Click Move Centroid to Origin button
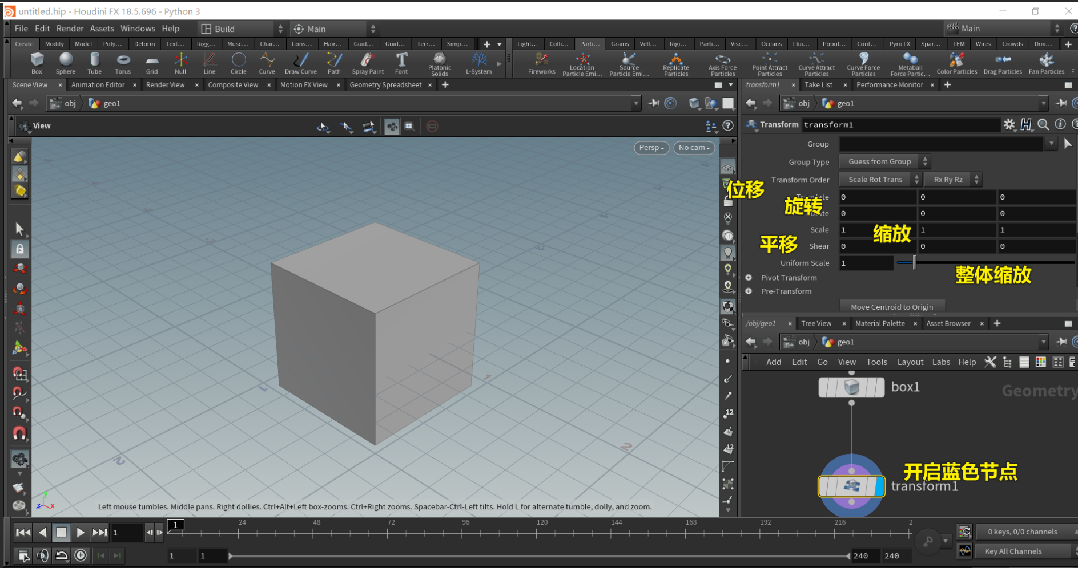Screen dimensions: 1078x568 click(x=892, y=307)
